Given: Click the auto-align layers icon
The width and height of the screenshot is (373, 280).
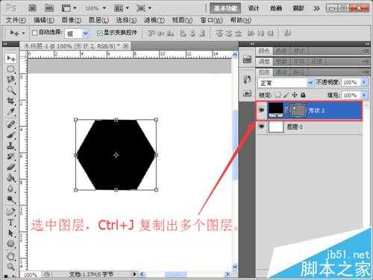Looking at the screenshot, I should click(287, 33).
